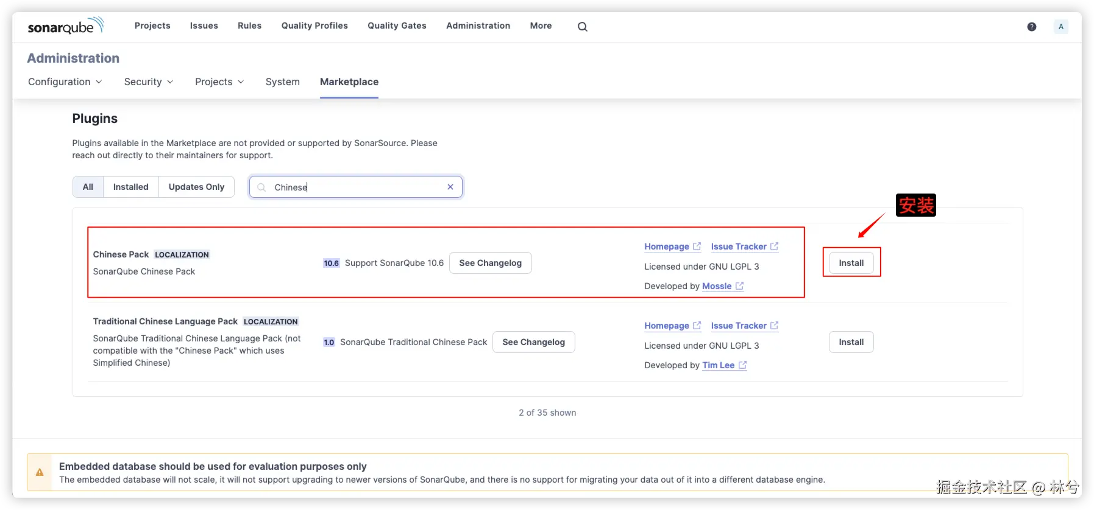The image size is (1094, 510).
Task: See Changelog for Chinese Pack
Action: click(x=491, y=263)
